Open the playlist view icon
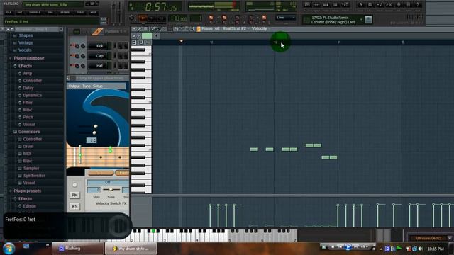 pyautogui.click(x=307, y=5)
